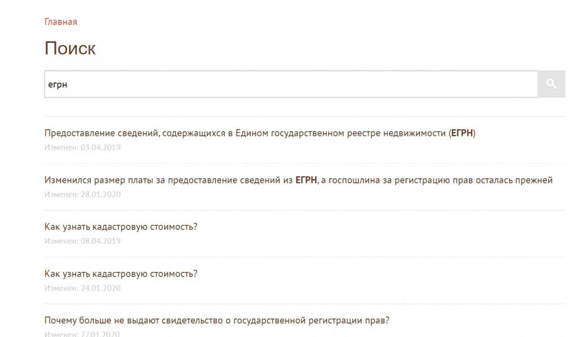Open Почему больше не выдают свидетельство result
Screen dimensions: 578x337
pyautogui.click(x=217, y=321)
